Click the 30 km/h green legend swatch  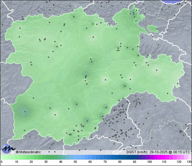(x=45, y=157)
